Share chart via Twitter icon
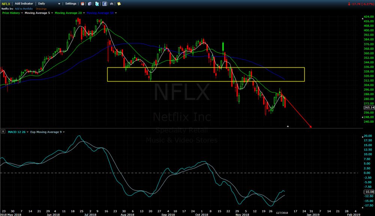Image resolution: width=375 pixels, height=216 pixels. [97, 4]
